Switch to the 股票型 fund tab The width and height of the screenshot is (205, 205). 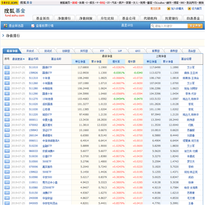[155, 51]
